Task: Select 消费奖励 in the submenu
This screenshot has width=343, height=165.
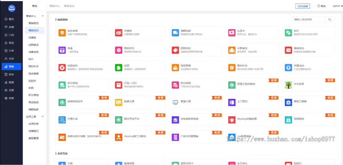Action: (x=34, y=52)
